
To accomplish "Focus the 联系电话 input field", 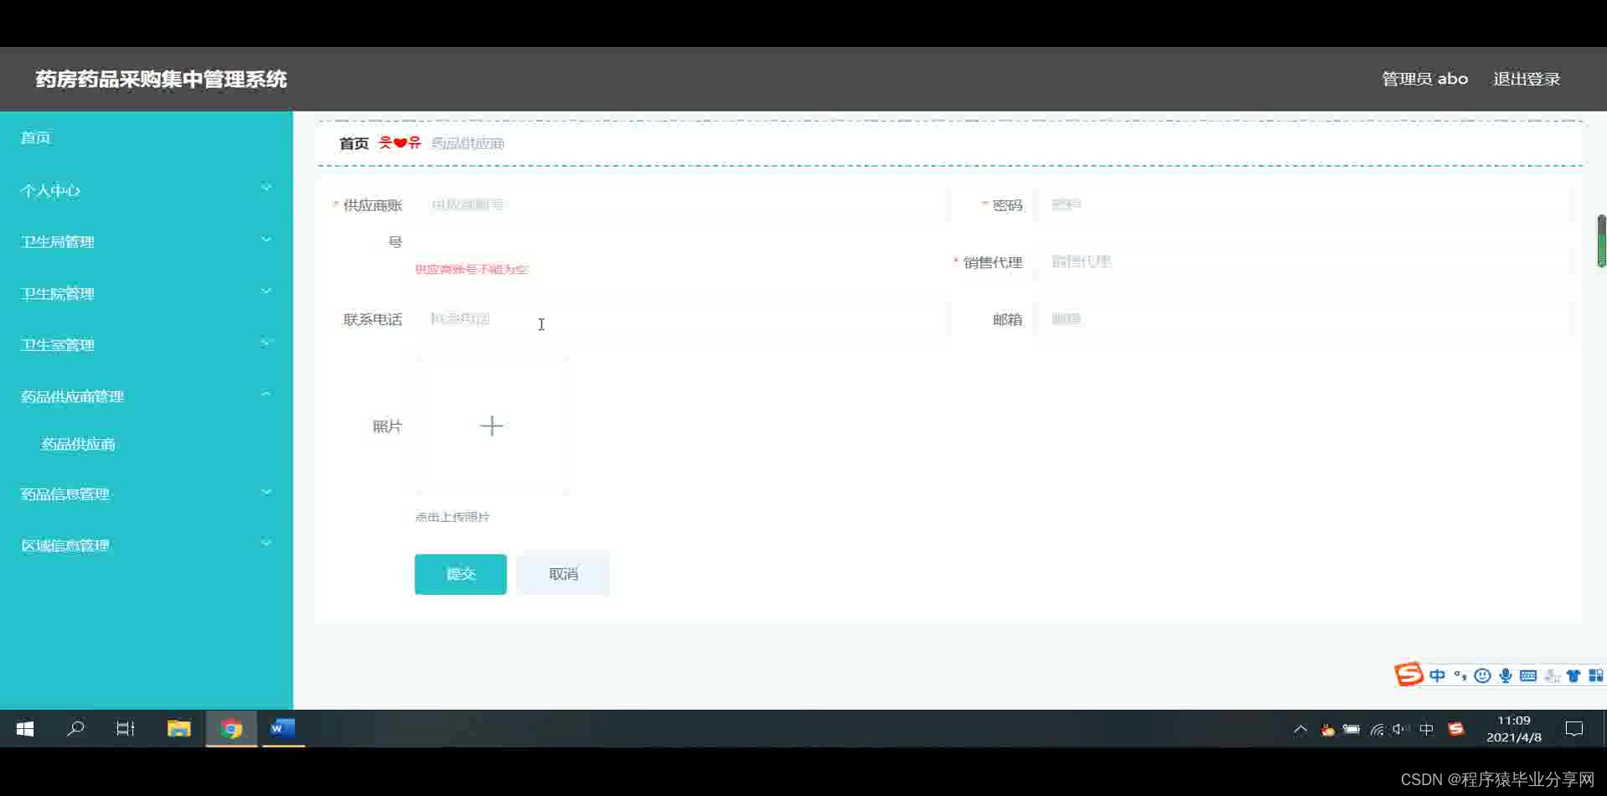I will (x=682, y=318).
